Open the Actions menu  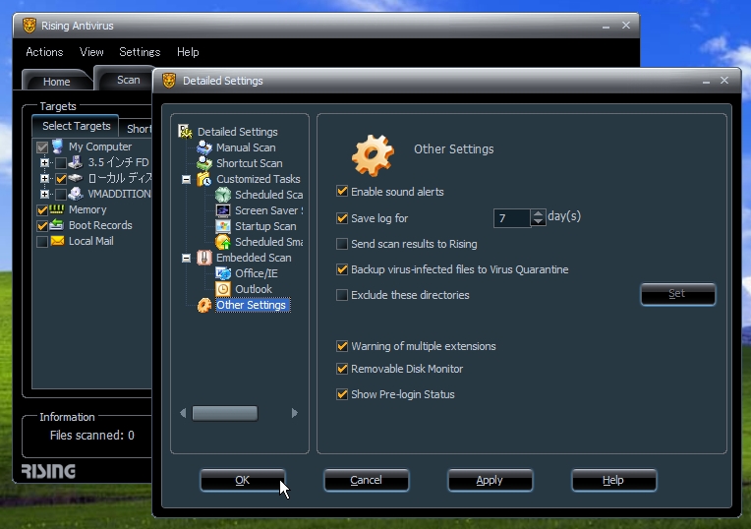44,52
